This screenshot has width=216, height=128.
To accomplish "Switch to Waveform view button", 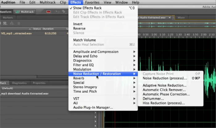I will 5,12.
